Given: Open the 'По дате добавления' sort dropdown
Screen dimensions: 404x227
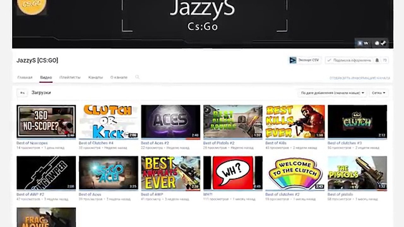Looking at the screenshot, I should pyautogui.click(x=332, y=93).
